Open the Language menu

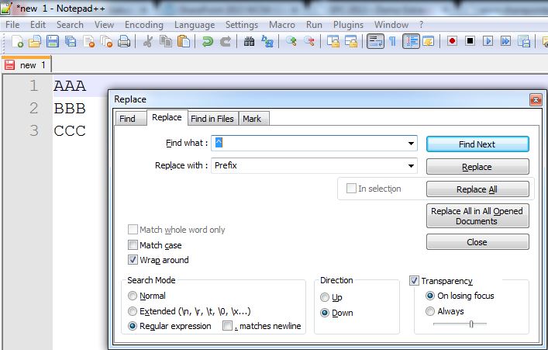click(x=195, y=25)
